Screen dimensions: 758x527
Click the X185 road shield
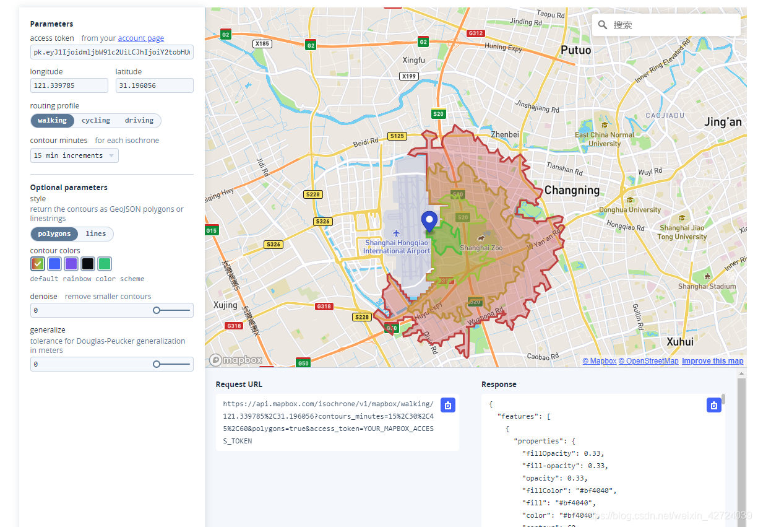[x=262, y=44]
